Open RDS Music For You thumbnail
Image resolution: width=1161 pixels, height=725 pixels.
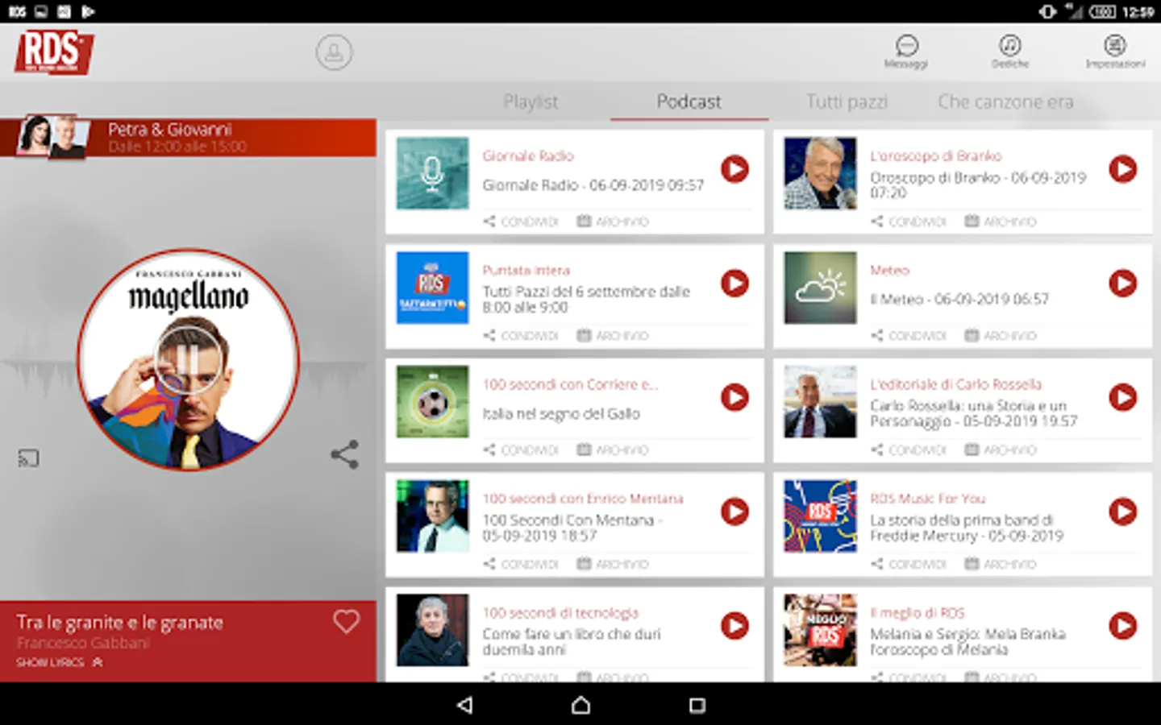point(820,516)
